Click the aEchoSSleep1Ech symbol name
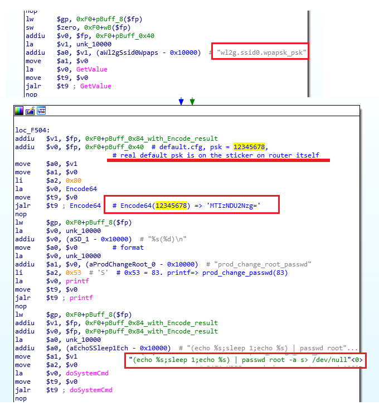 pyautogui.click(x=99, y=348)
